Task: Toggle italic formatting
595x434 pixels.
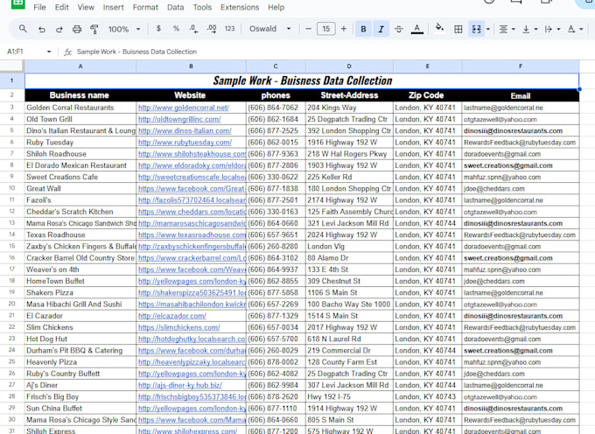Action: tap(381, 29)
